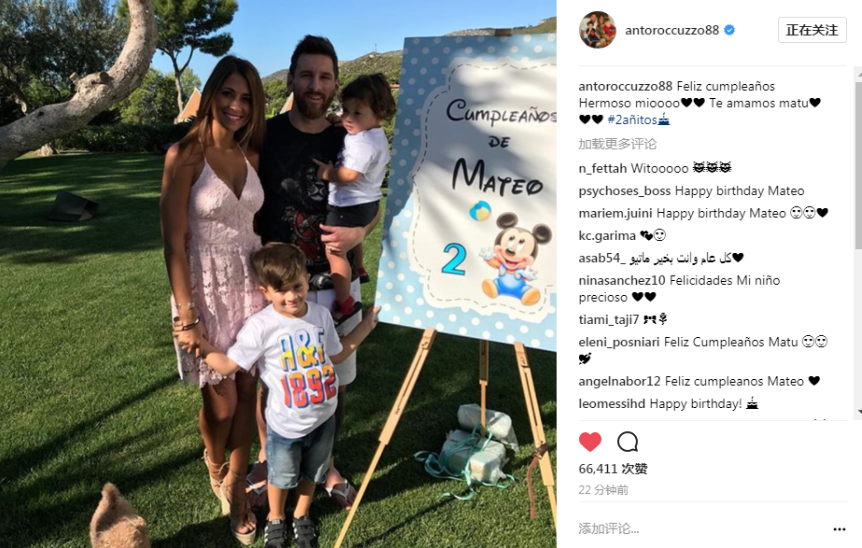The height and width of the screenshot is (548, 862).
Task: Open commenter n_fettah profile
Action: [602, 168]
